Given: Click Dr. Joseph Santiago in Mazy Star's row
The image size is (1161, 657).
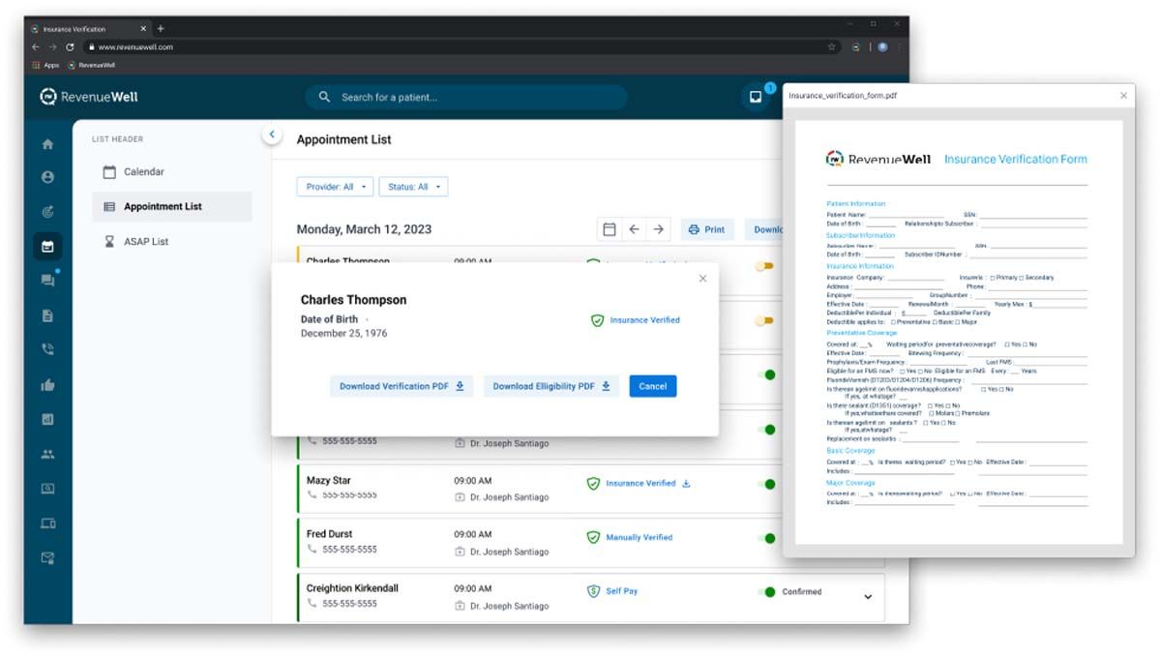Looking at the screenshot, I should coord(509,497).
